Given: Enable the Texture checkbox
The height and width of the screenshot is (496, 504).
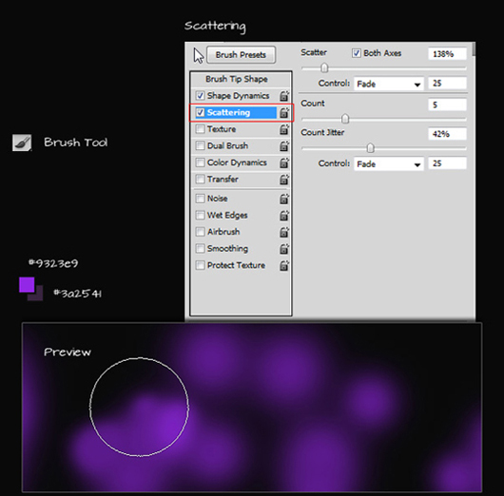Looking at the screenshot, I should point(201,129).
